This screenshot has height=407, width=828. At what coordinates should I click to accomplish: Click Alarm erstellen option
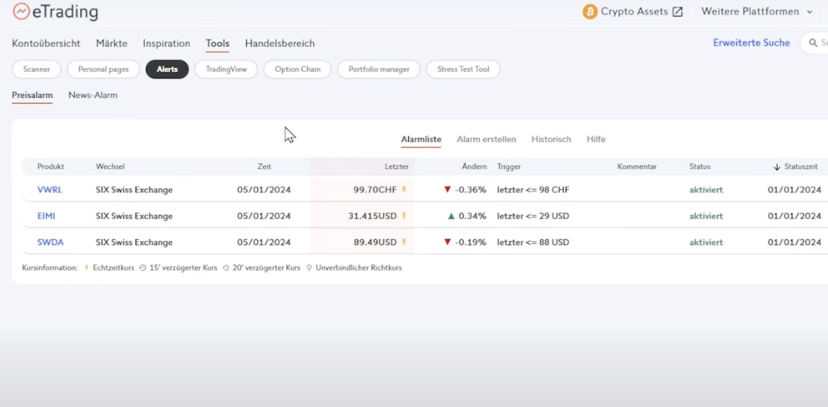[x=486, y=139]
